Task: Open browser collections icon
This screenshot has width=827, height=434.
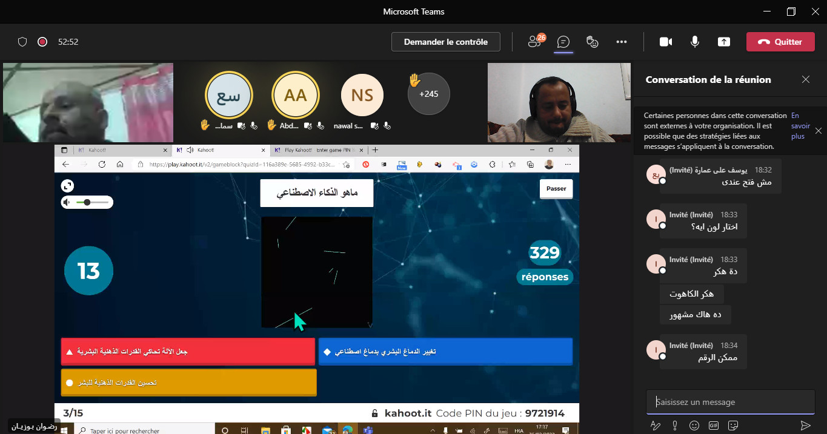Action: (530, 164)
